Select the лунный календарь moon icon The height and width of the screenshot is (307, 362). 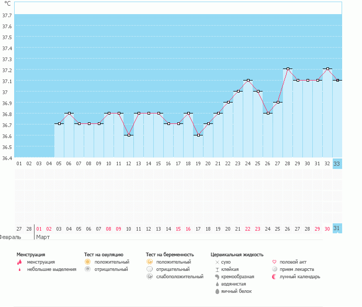(x=274, y=276)
